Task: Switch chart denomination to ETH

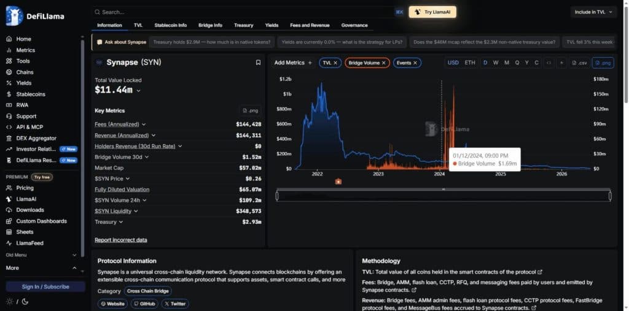Action: pos(470,63)
